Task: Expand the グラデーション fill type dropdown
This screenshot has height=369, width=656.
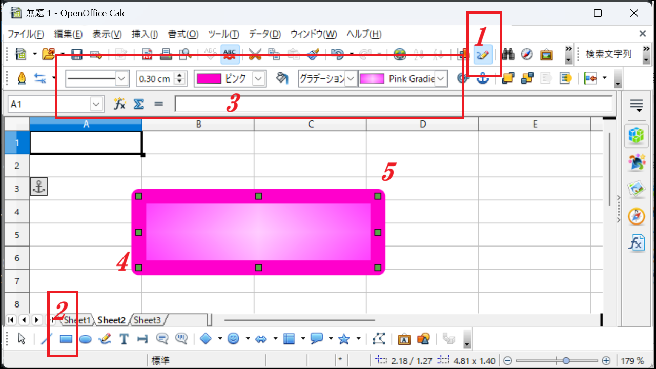Action: coord(351,79)
